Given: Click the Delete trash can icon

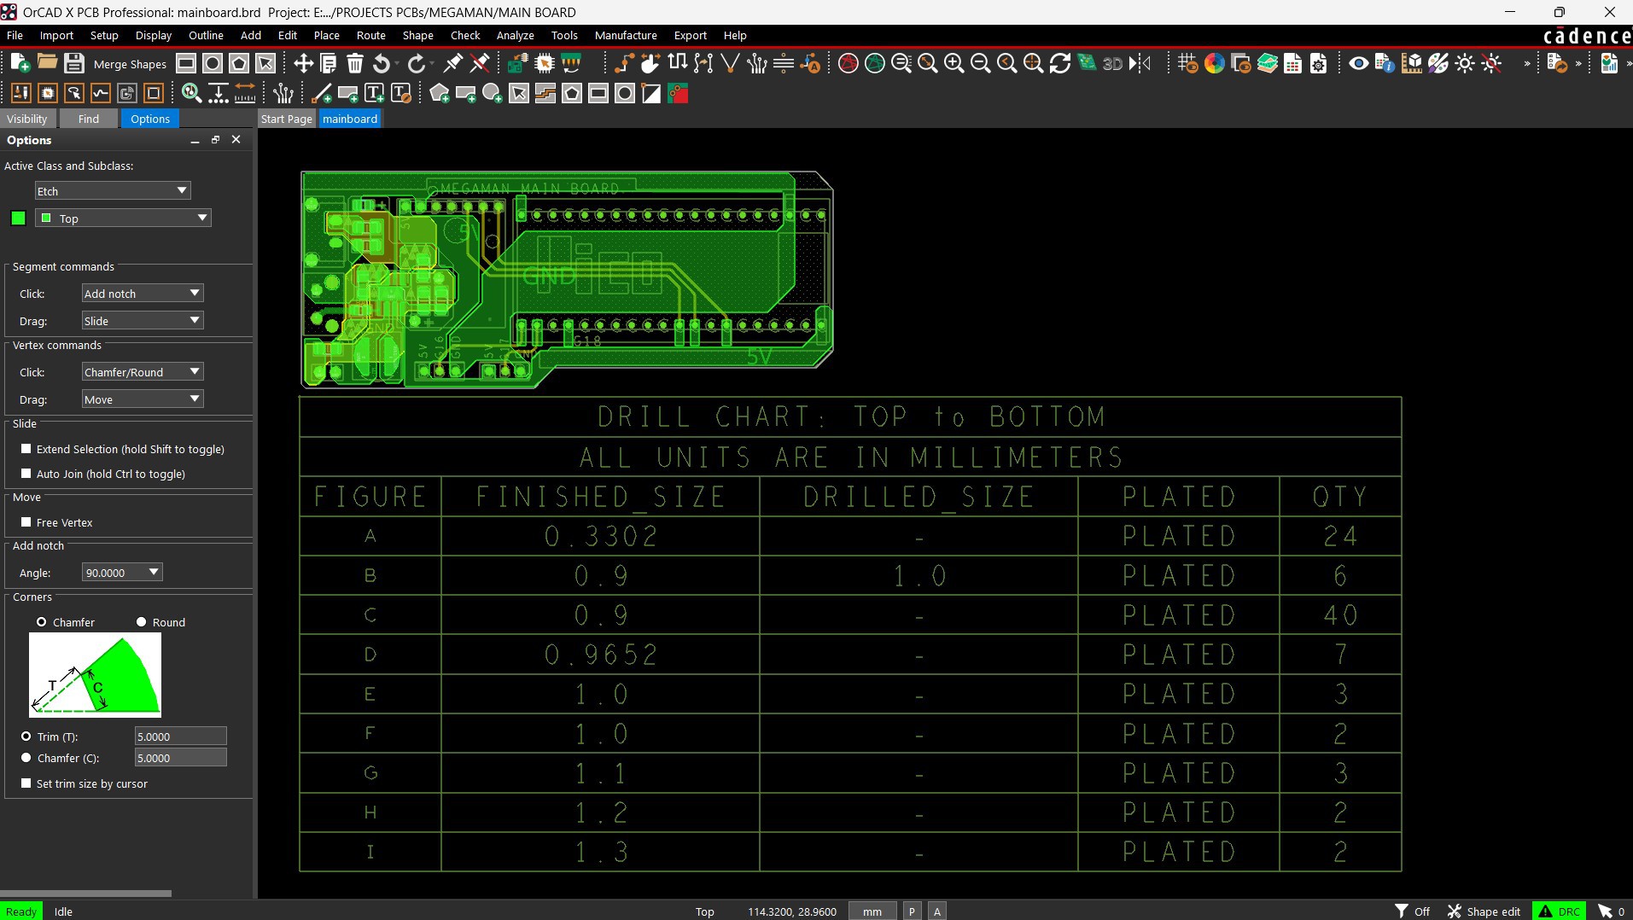Looking at the screenshot, I should 355,63.
